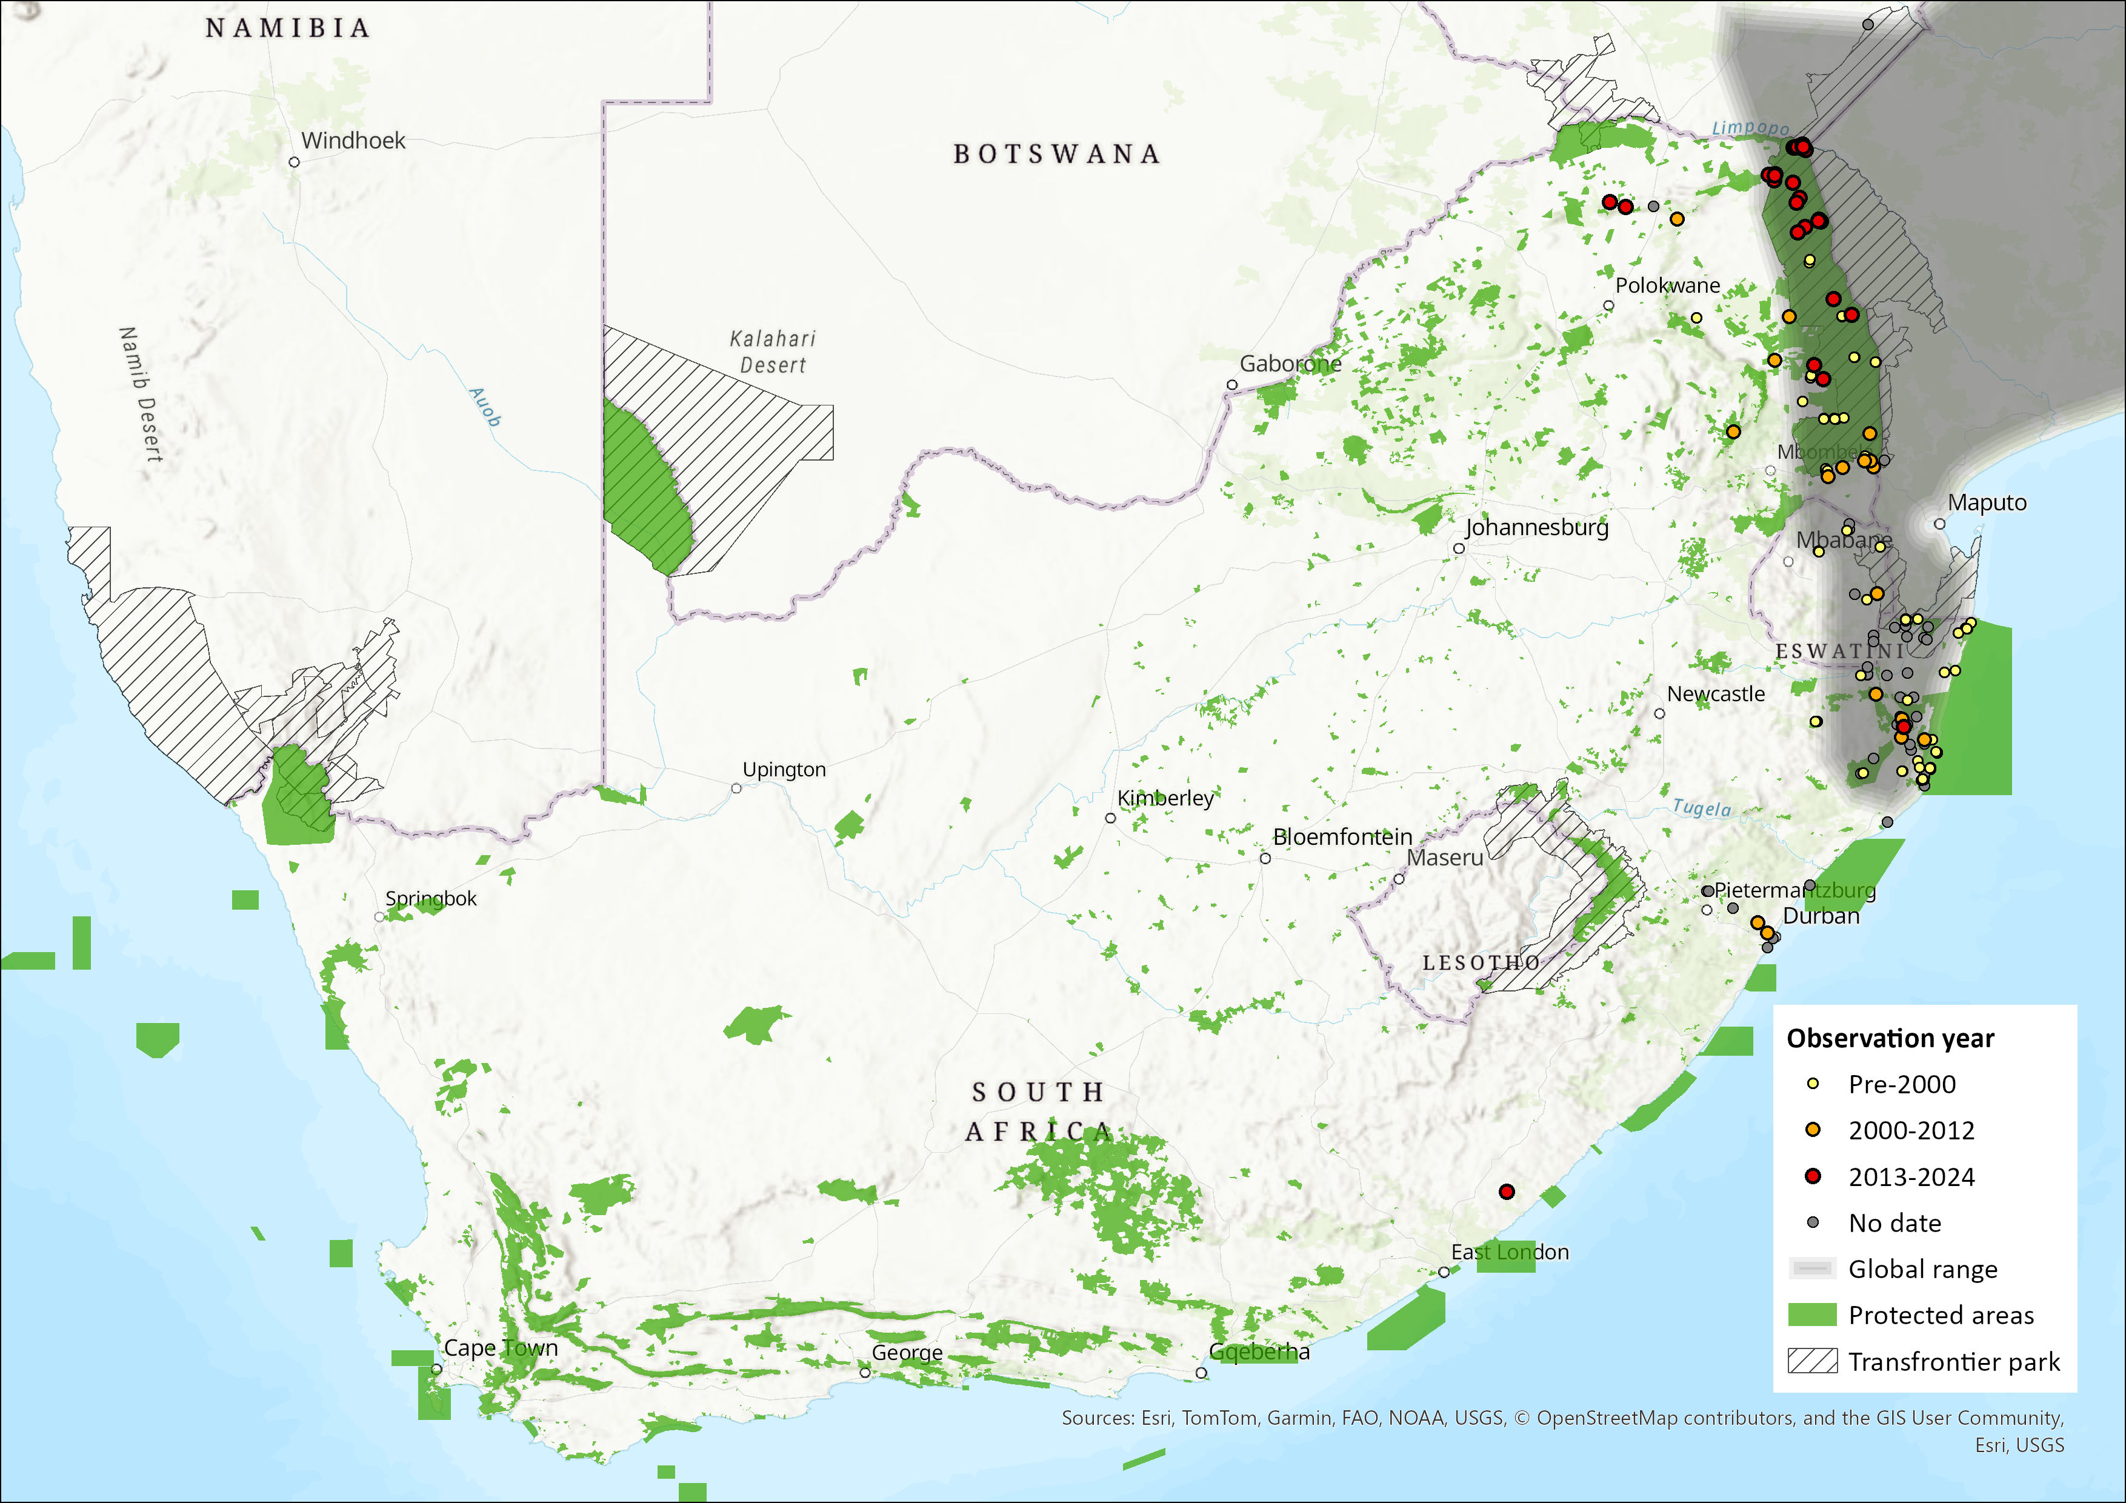Click the Global range gray legend swatch
This screenshot has height=1503, width=2126.
[1812, 1268]
